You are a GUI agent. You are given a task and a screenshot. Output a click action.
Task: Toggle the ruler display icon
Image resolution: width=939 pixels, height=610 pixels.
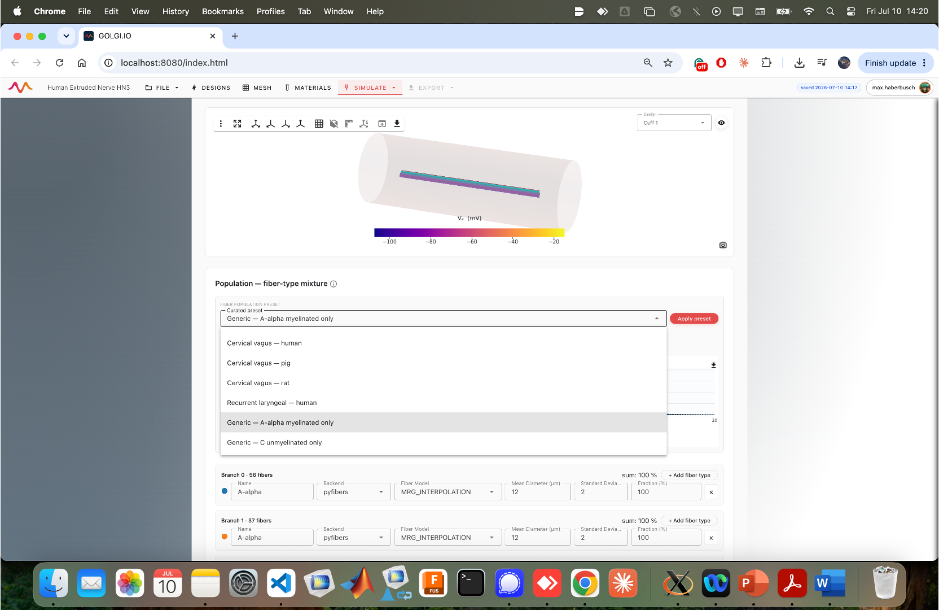(x=349, y=124)
